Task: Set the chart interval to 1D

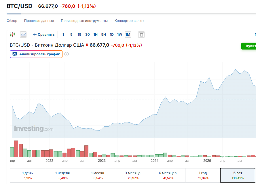Action: 111,35
